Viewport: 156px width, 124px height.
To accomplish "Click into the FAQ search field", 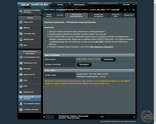I will coord(118,117).
